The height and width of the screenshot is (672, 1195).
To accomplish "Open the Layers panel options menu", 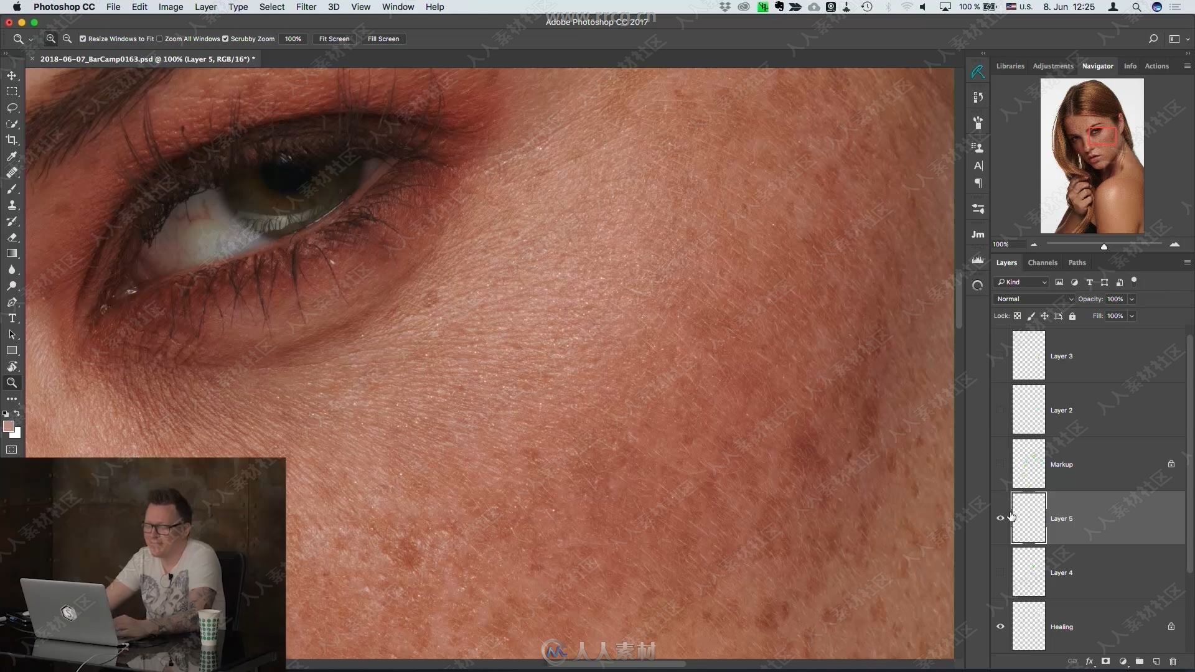I will click(x=1187, y=263).
